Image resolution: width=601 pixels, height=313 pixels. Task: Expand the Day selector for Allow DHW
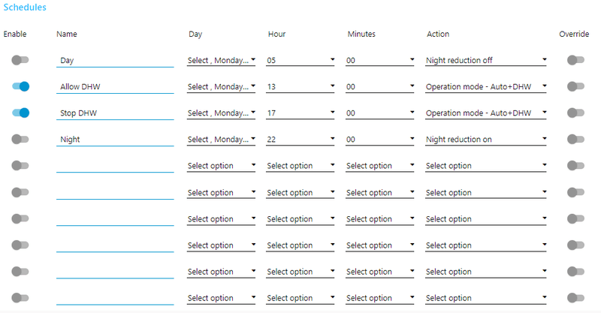click(221, 86)
